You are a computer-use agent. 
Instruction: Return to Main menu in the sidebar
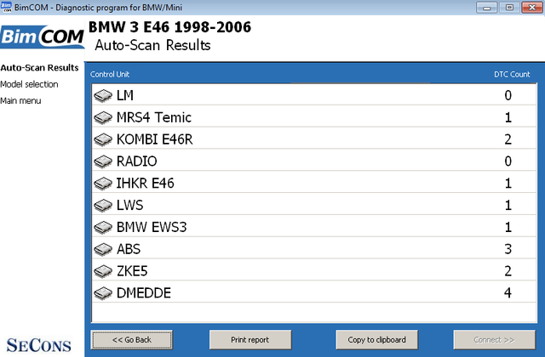click(20, 101)
